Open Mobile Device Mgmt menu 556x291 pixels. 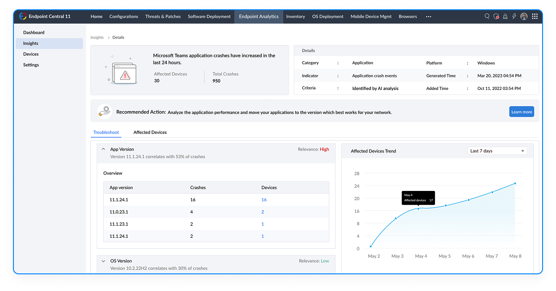371,17
